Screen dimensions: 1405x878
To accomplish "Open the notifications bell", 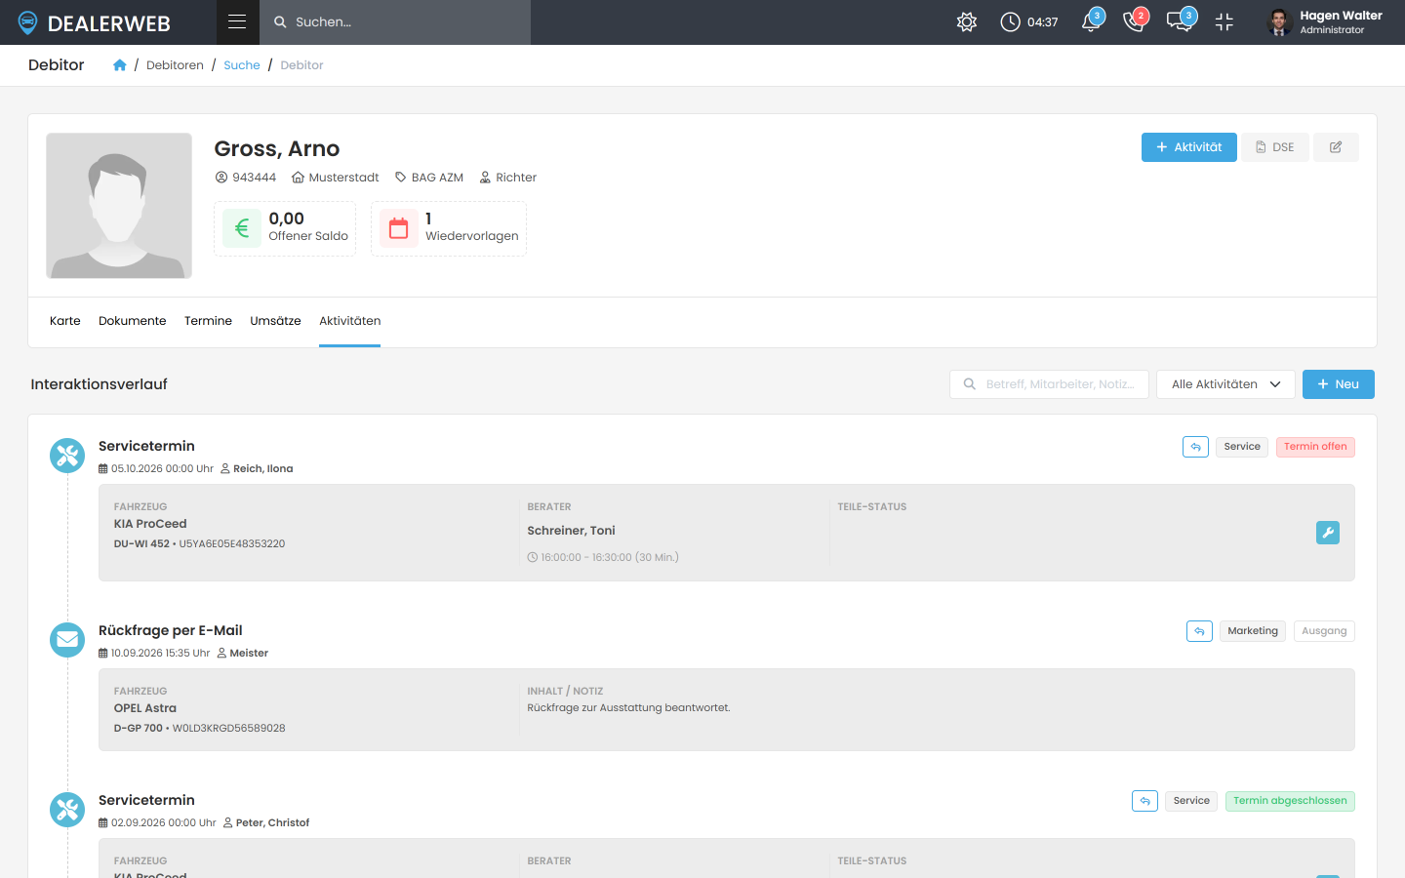I will coord(1092,21).
